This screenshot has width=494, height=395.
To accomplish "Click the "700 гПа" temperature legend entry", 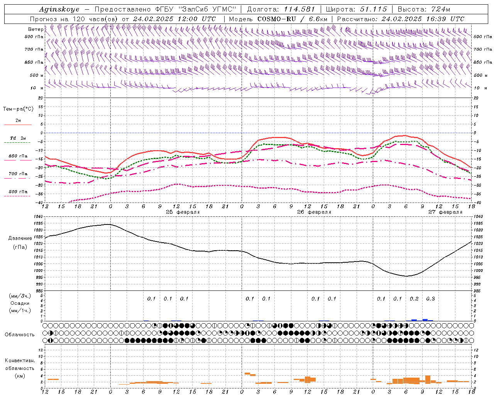I will pyautogui.click(x=18, y=174).
